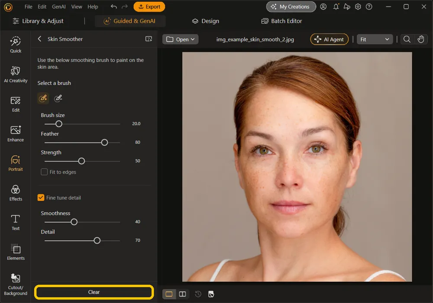The image size is (433, 303).
Task: Open the Edit menu in the menu bar
Action: pyautogui.click(x=42, y=6)
